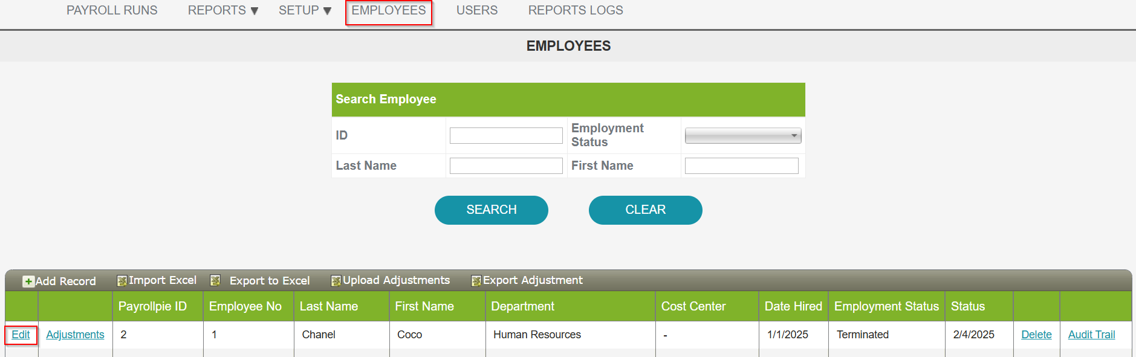Click the Upload Adjustments icon
Screen dimensions: 1136x357
(336, 281)
